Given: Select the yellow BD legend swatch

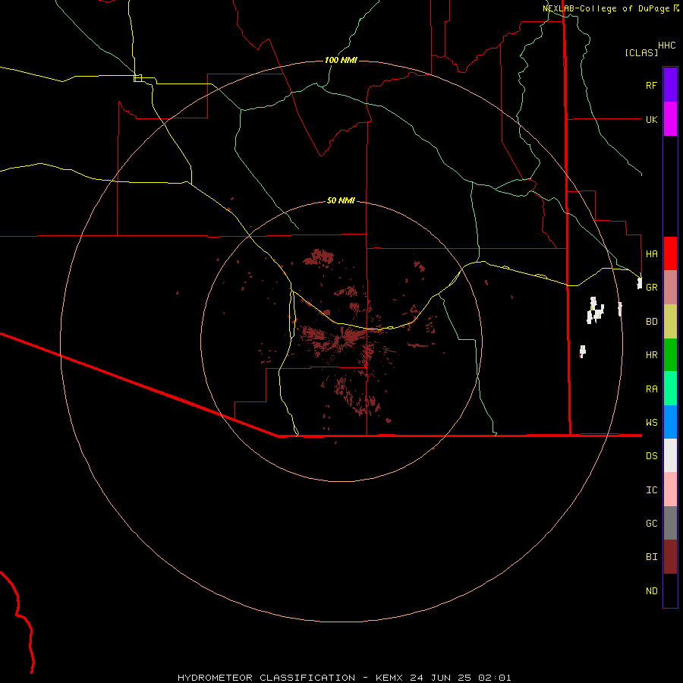Looking at the screenshot, I should coord(670,322).
